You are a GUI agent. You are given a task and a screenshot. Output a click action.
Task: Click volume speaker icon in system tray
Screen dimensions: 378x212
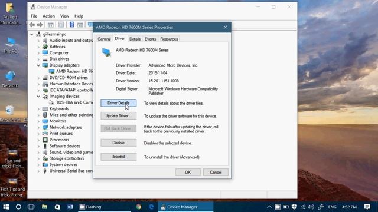pos(311,207)
